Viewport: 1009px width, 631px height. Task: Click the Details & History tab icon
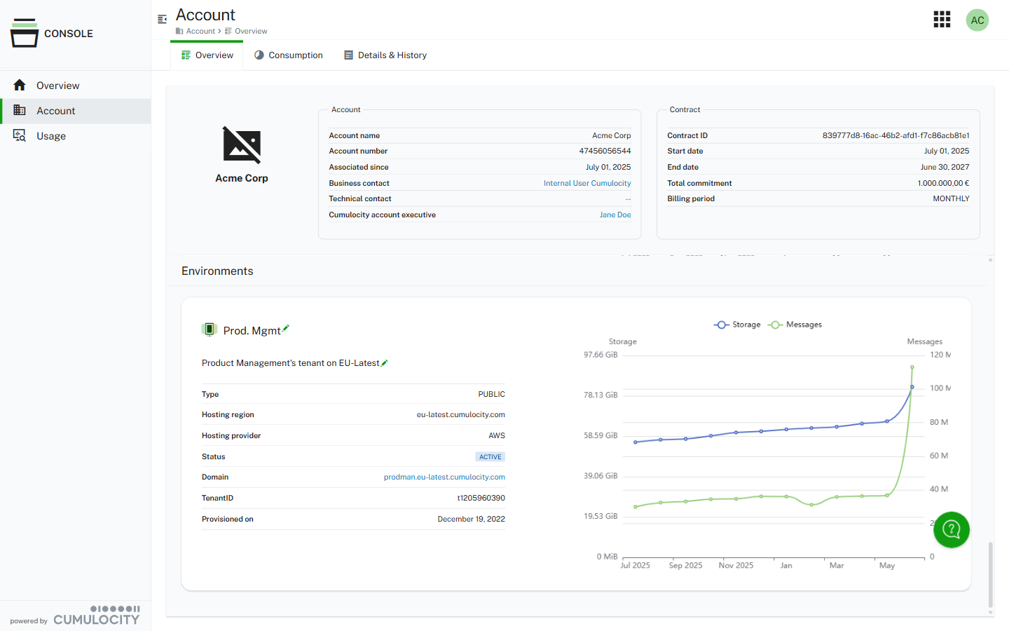(348, 55)
